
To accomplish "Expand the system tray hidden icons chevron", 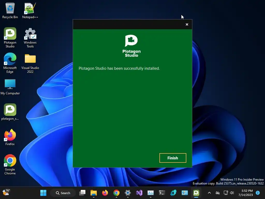I will tap(209, 193).
